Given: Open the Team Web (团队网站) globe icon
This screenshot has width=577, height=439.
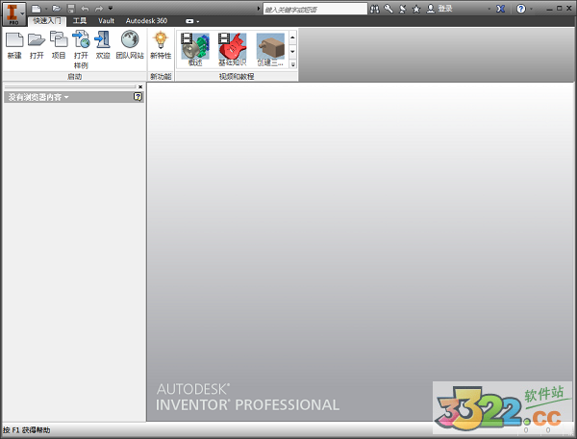Looking at the screenshot, I should pyautogui.click(x=130, y=44).
